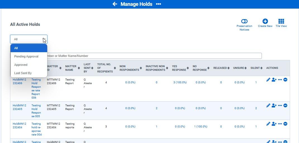The image size is (299, 143).
Task: Choose Pending Approval filter option
Action: 29,57
